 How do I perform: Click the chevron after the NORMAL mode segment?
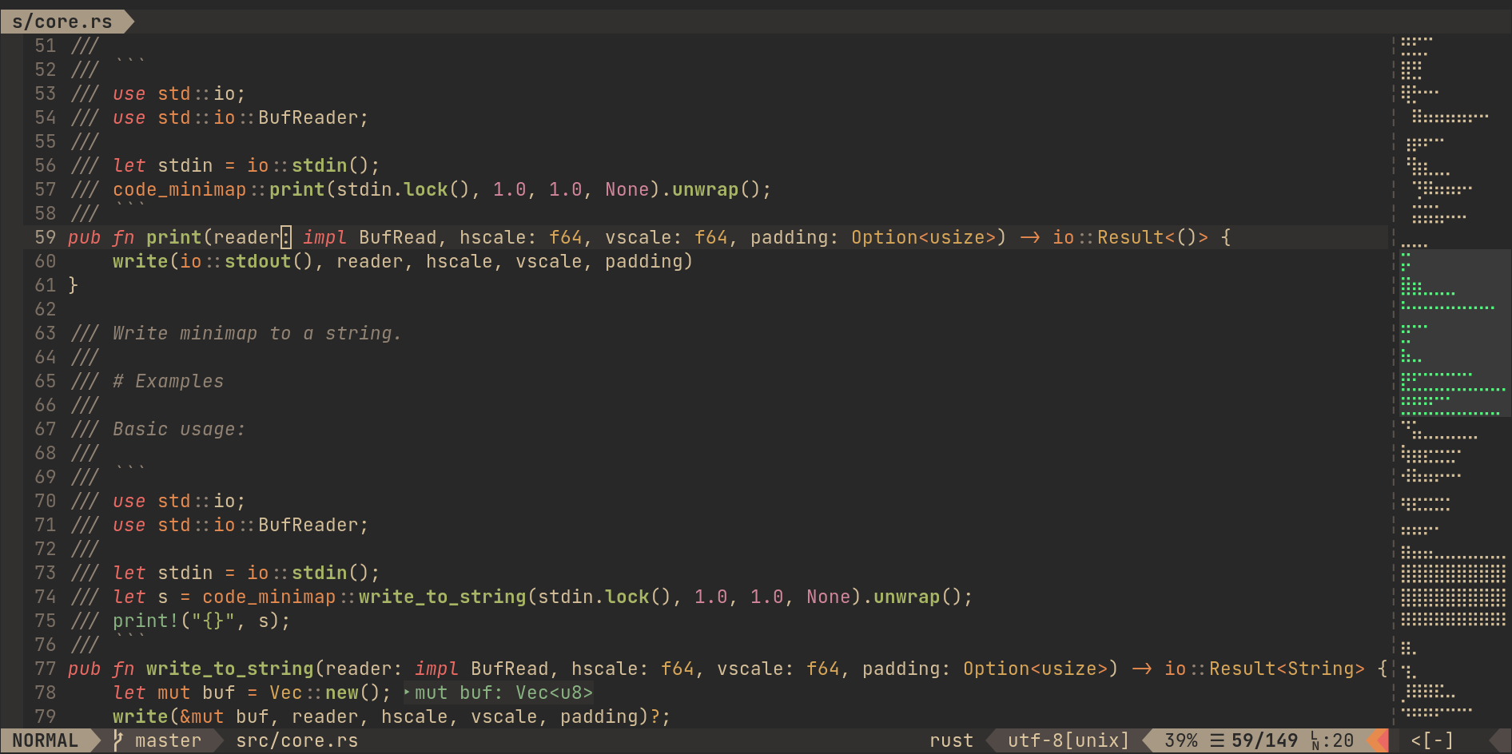click(x=99, y=740)
